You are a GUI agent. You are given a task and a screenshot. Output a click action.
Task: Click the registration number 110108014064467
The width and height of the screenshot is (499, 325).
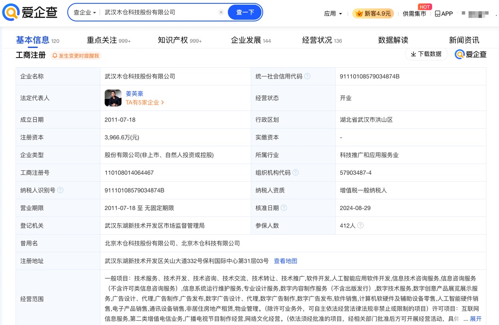(x=129, y=172)
